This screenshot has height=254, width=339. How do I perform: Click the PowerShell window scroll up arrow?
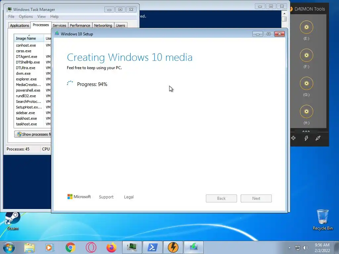coord(284,13)
